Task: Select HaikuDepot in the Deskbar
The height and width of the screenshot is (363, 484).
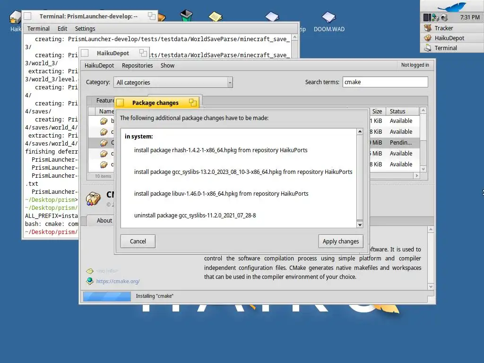Action: (x=452, y=38)
